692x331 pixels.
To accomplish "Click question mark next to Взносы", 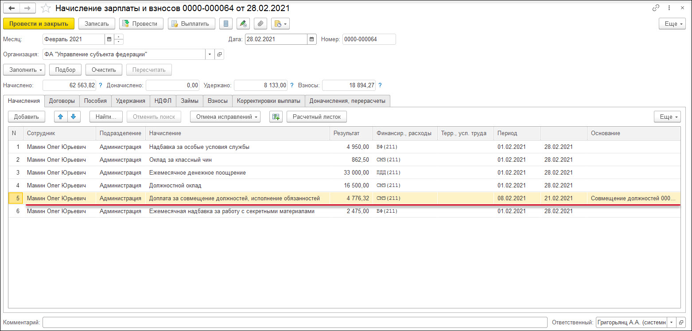I will (x=380, y=85).
